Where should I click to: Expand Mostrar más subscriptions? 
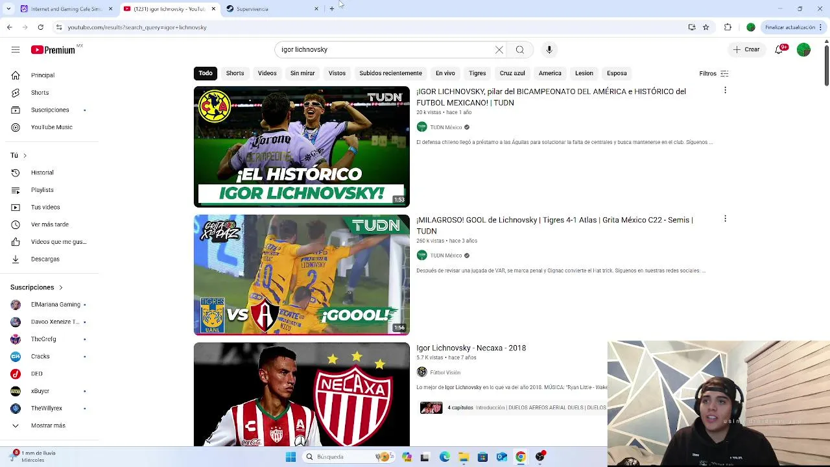(x=49, y=425)
